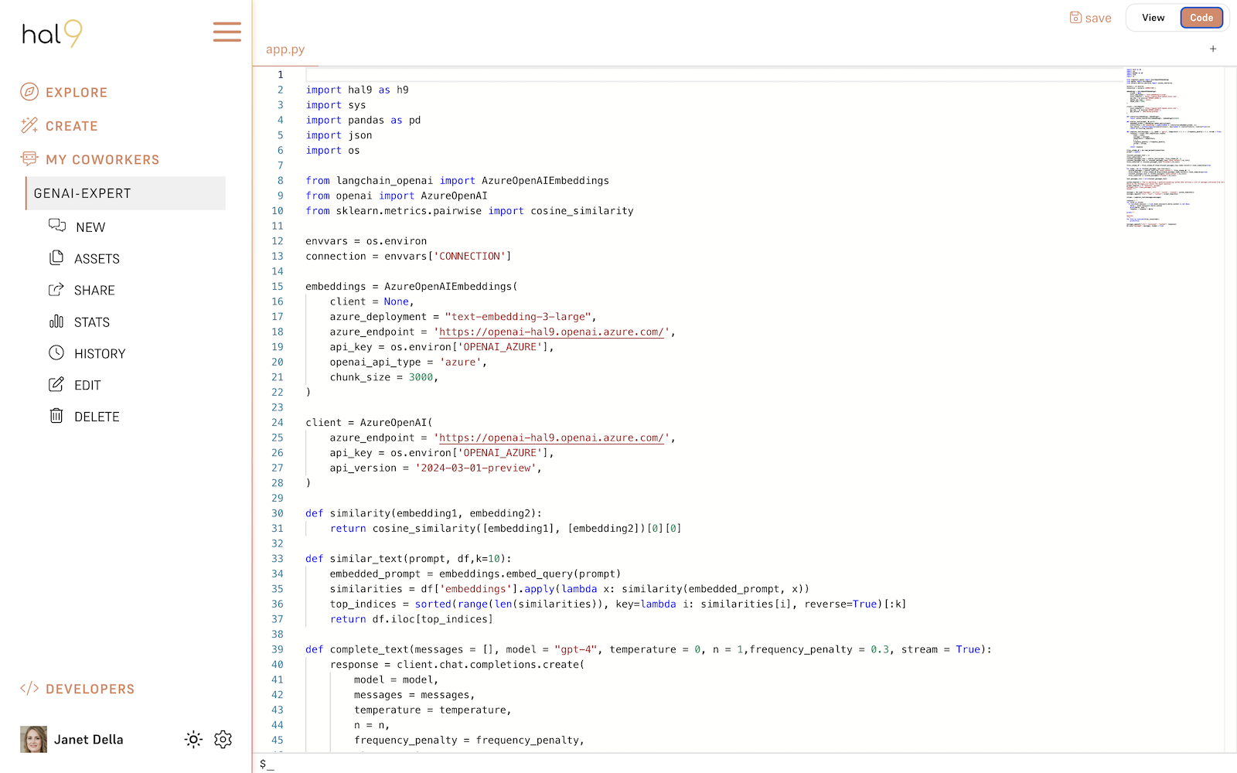Select the GENAI-EXPERT coworker item
The image size is (1237, 773).
[126, 193]
